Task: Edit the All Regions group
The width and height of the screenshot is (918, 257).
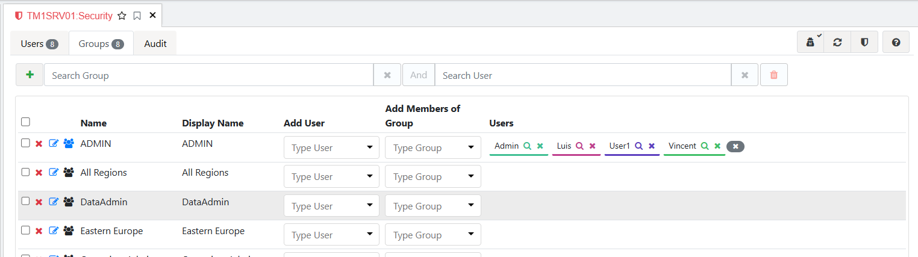Action: tap(54, 173)
